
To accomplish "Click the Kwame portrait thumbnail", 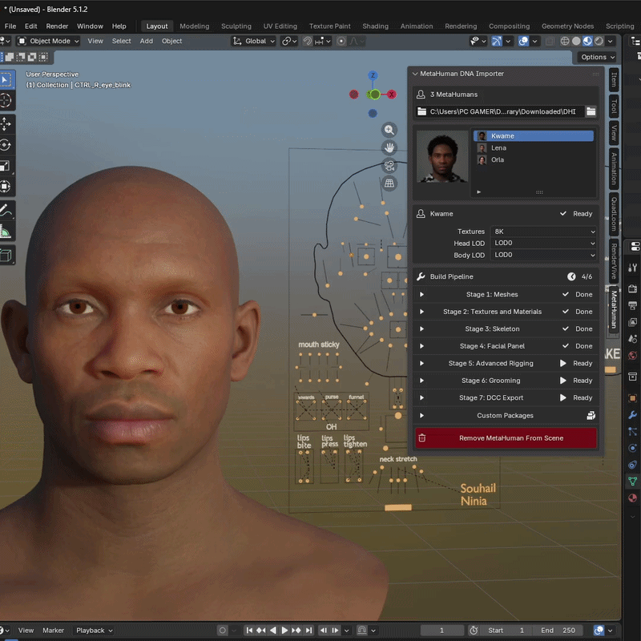I will coord(442,157).
